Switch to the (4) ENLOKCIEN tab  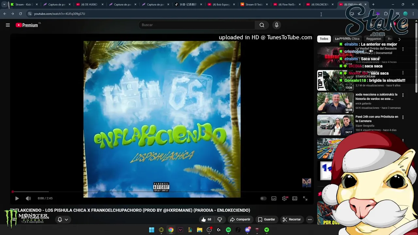320,5
